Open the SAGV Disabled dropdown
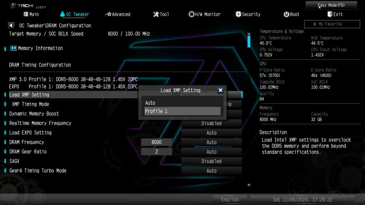 [211, 161]
